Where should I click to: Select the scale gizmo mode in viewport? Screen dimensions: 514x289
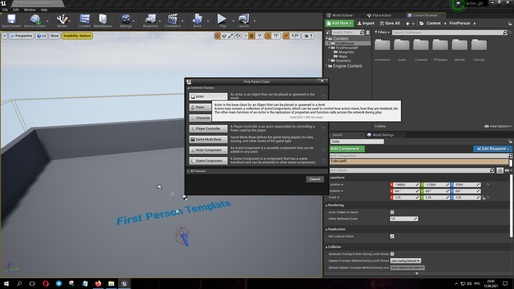[231, 36]
